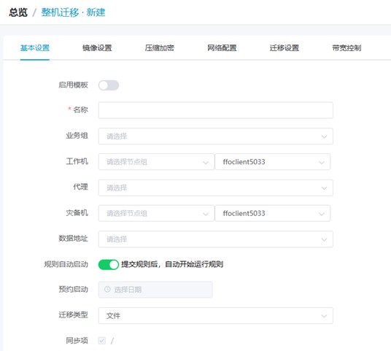Image resolution: width=391 pixels, height=351 pixels.
Task: Click the 总览 breadcrumb link
Action: (x=18, y=12)
